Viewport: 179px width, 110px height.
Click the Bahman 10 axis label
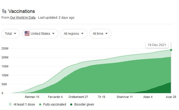pyautogui.click(x=32, y=97)
